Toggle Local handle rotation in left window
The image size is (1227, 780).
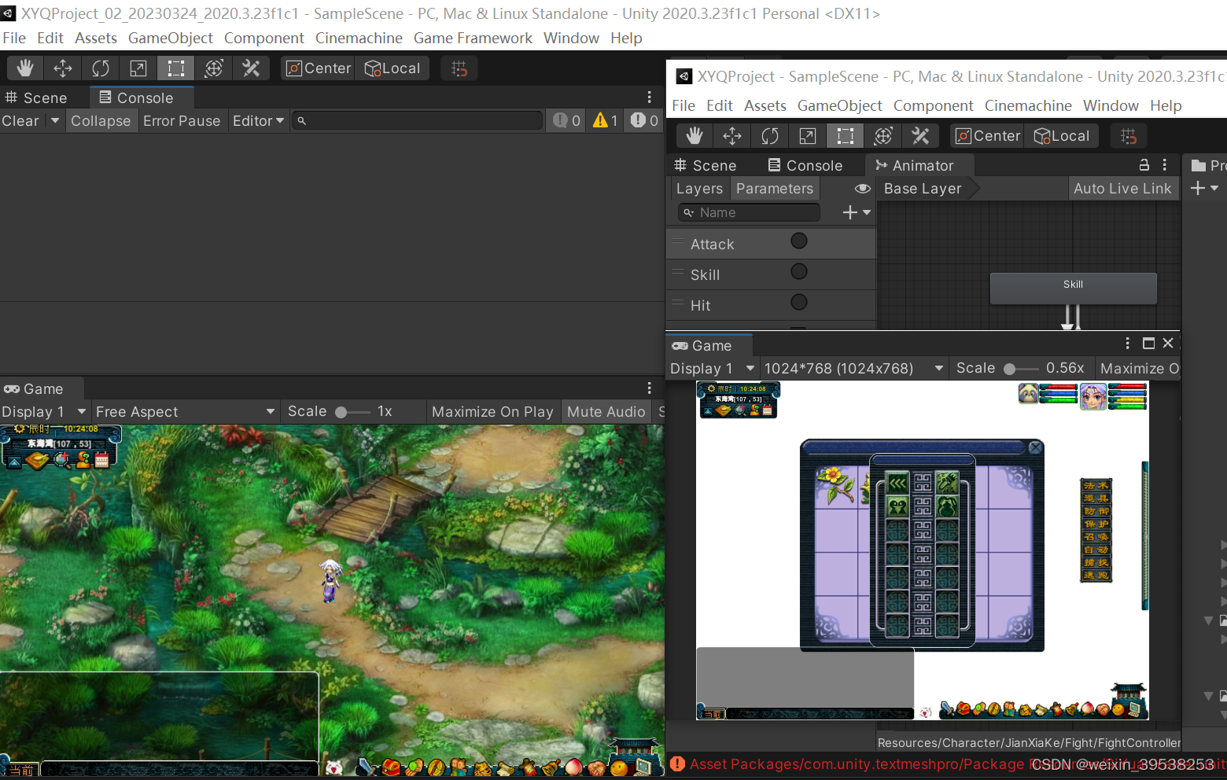392,68
